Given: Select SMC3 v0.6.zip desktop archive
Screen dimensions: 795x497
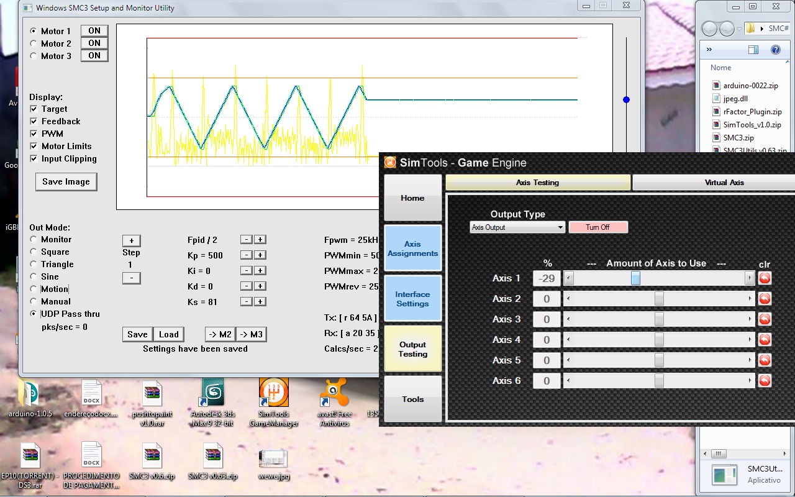Looking at the screenshot, I should [x=152, y=462].
